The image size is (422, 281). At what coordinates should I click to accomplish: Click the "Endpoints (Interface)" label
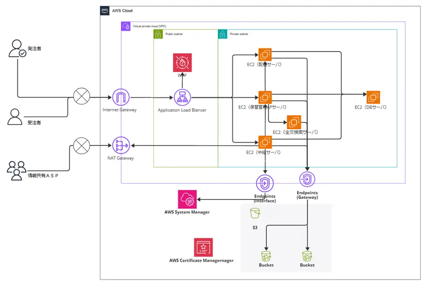click(x=265, y=199)
